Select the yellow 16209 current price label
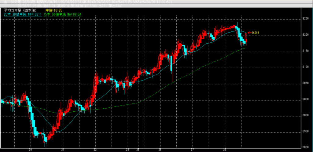 256,33
